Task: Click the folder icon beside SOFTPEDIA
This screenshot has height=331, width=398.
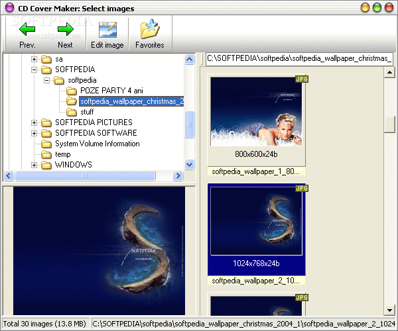Action: [x=46, y=70]
